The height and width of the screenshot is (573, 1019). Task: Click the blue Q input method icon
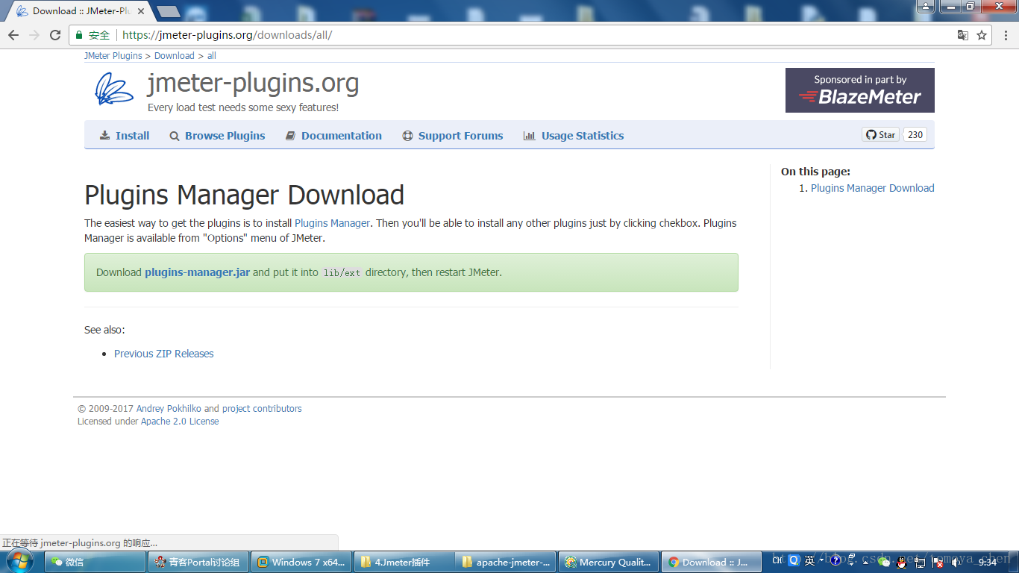coord(794,560)
